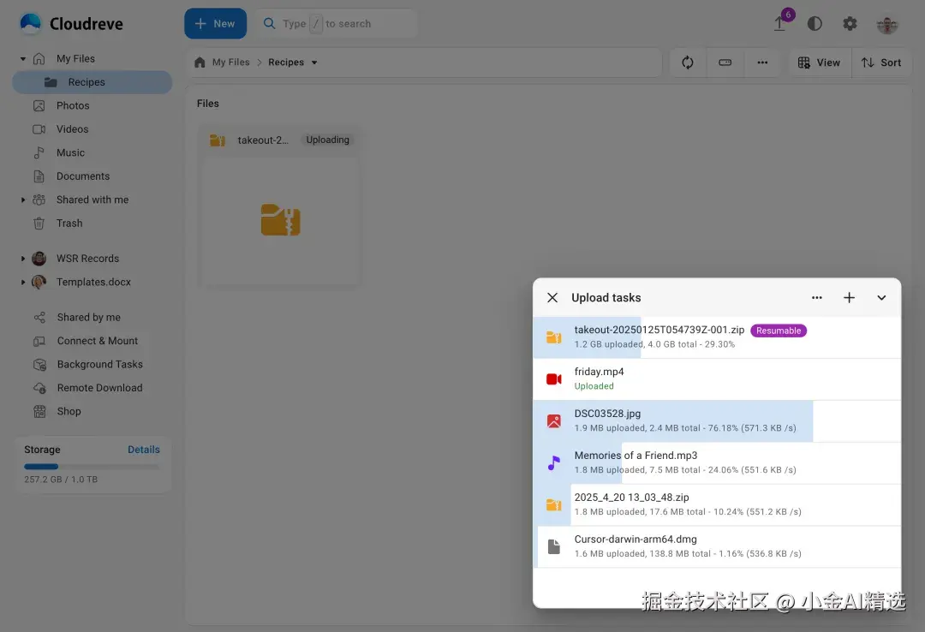Open more options in folder toolbar

click(x=762, y=63)
